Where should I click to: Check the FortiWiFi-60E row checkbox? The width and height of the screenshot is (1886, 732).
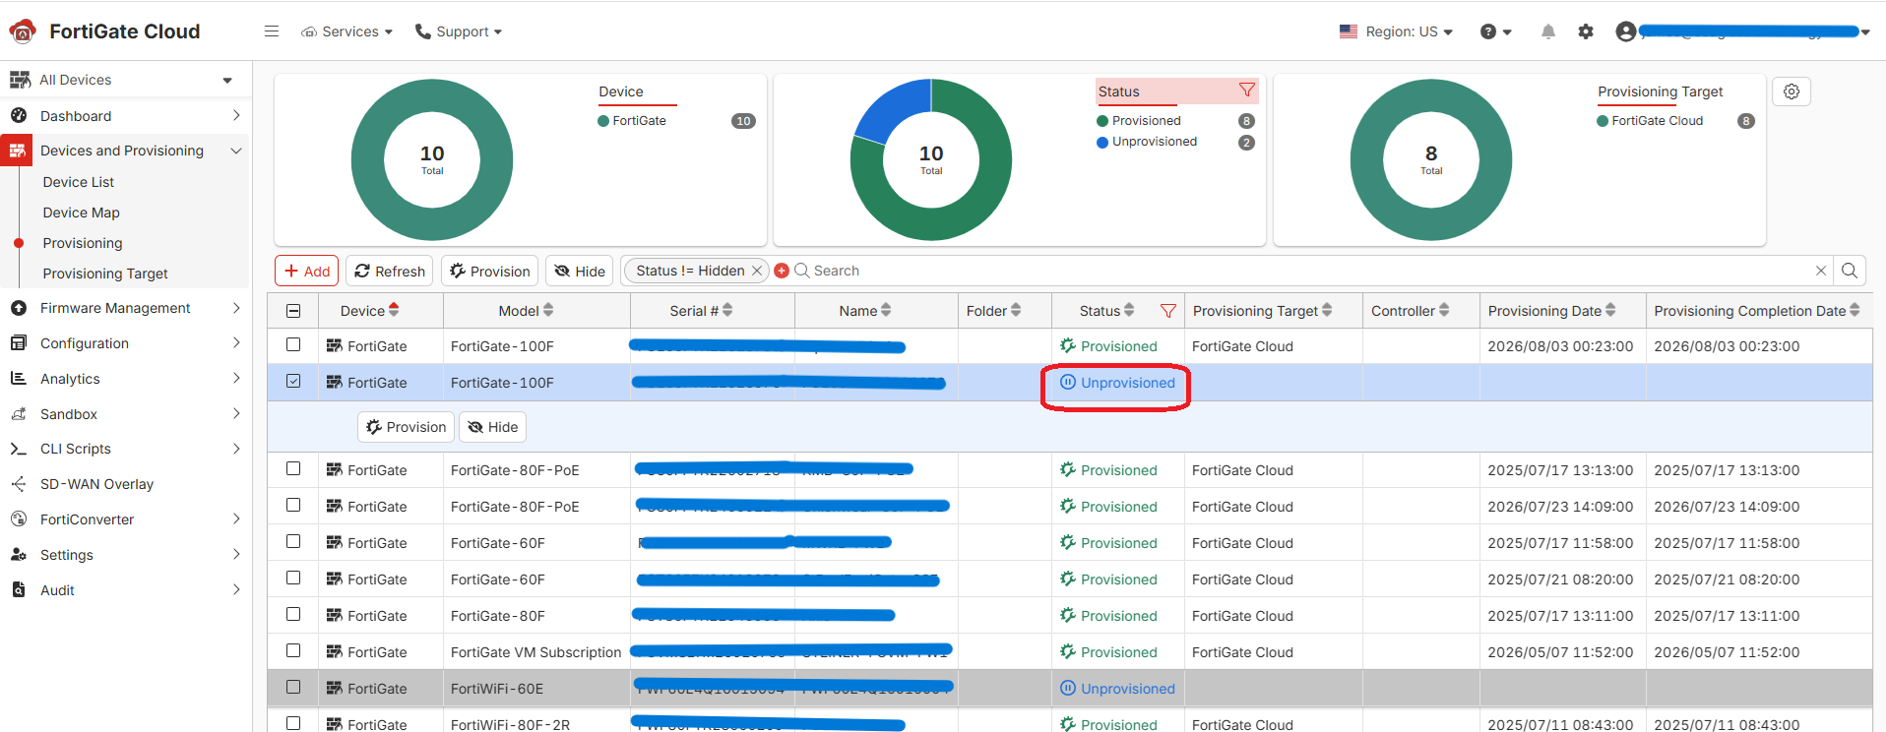click(293, 687)
